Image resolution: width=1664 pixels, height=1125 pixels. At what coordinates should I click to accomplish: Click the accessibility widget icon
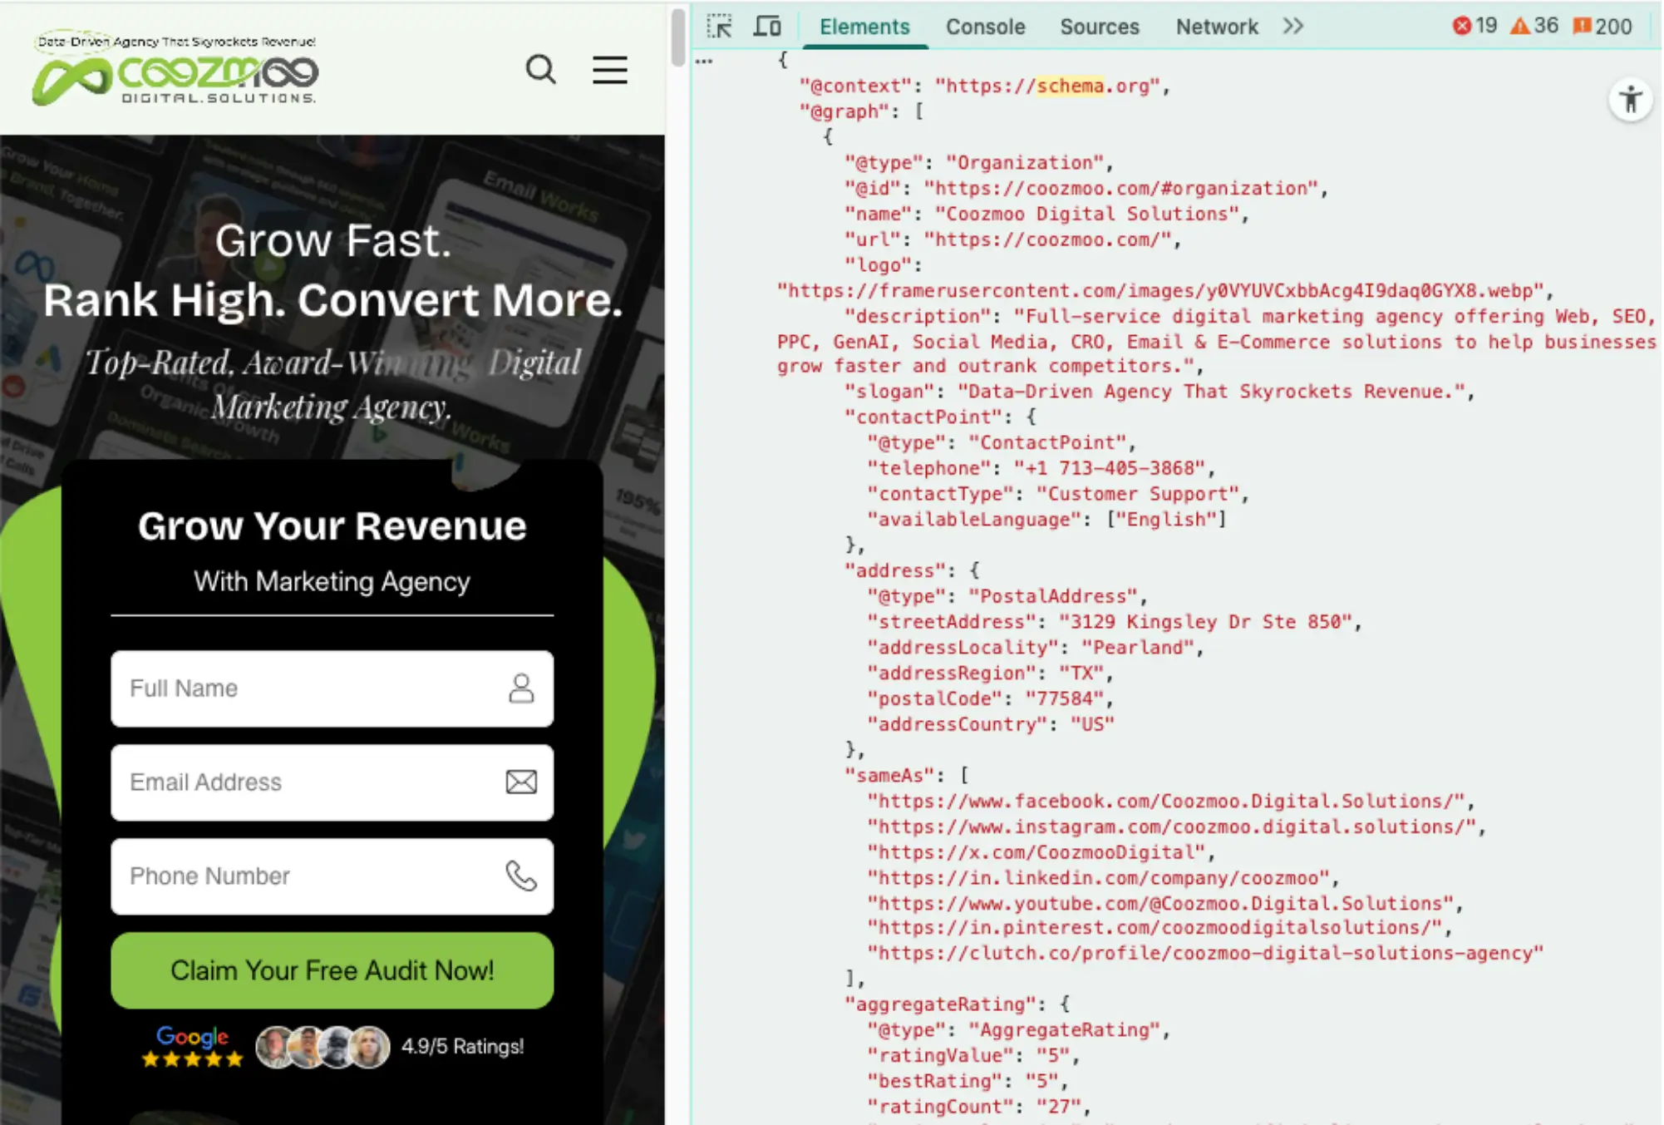coord(1630,101)
